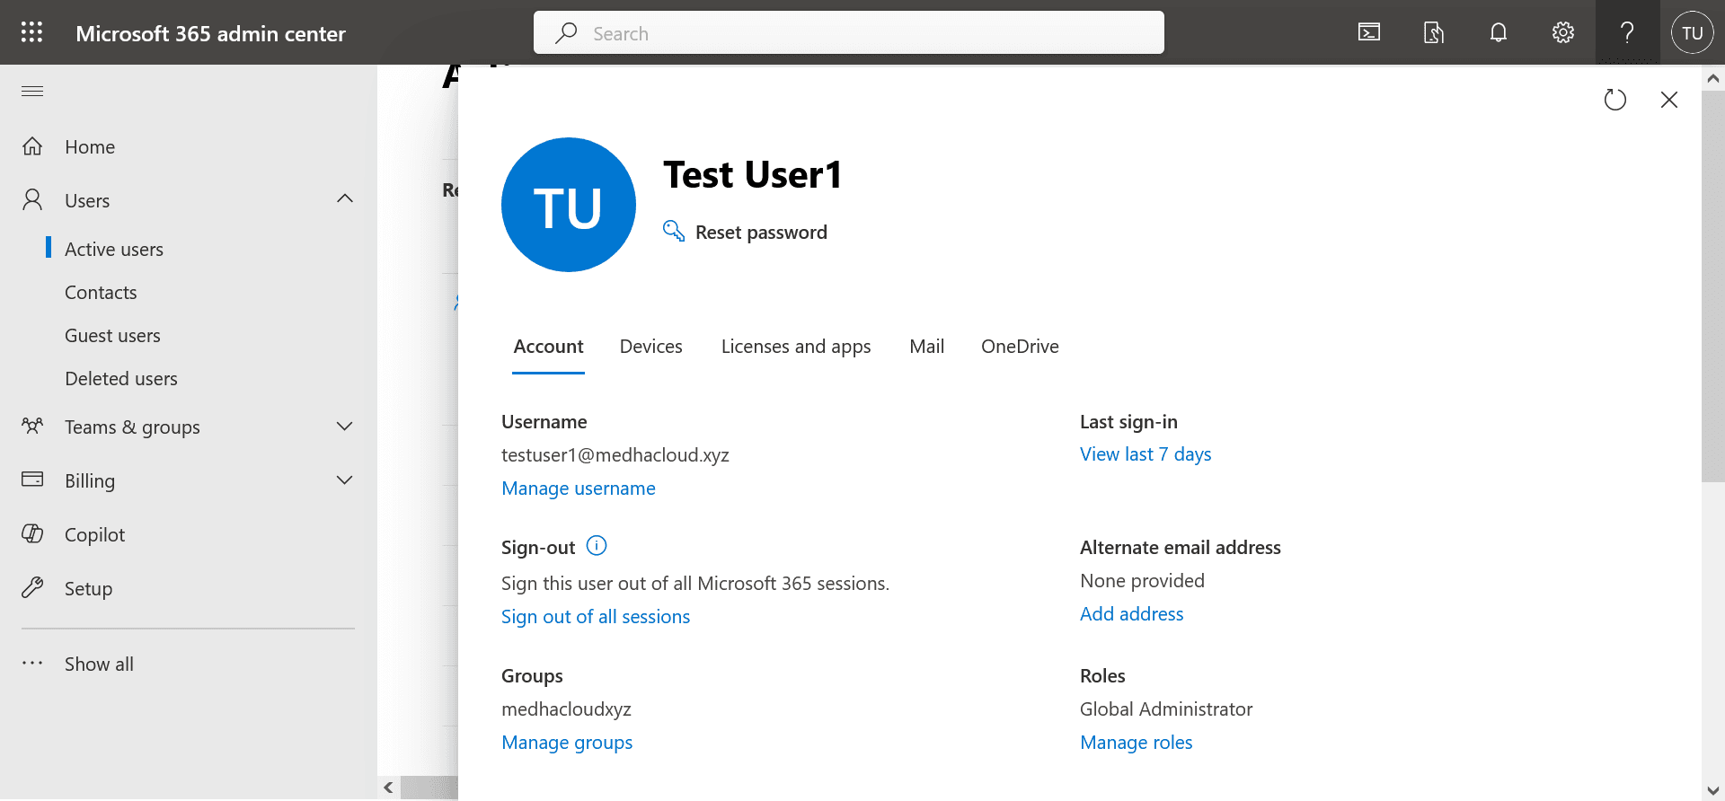Open the TU account avatar menu
This screenshot has height=801, width=1725.
(1693, 32)
